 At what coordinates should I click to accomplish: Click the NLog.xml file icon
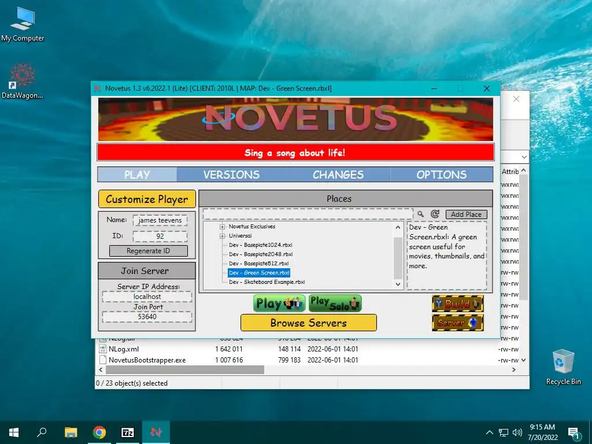click(103, 349)
